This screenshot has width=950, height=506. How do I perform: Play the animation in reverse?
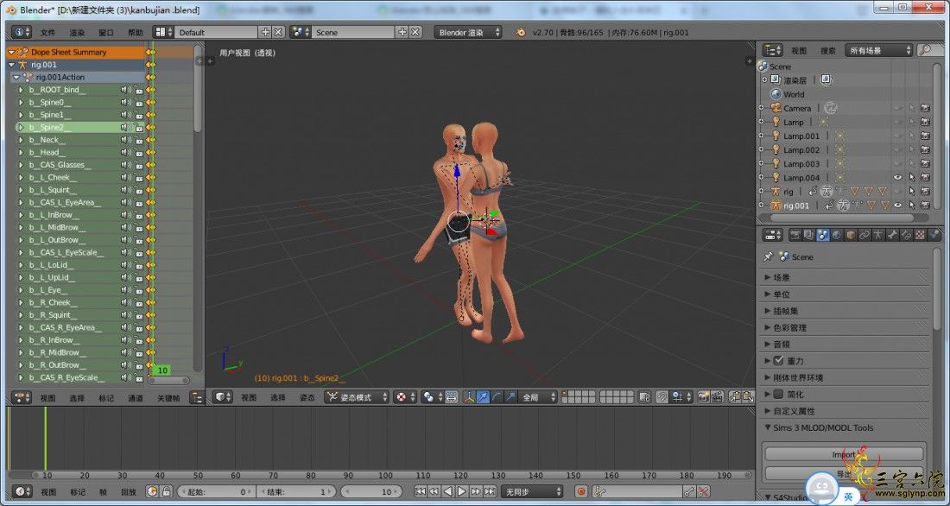coord(447,491)
